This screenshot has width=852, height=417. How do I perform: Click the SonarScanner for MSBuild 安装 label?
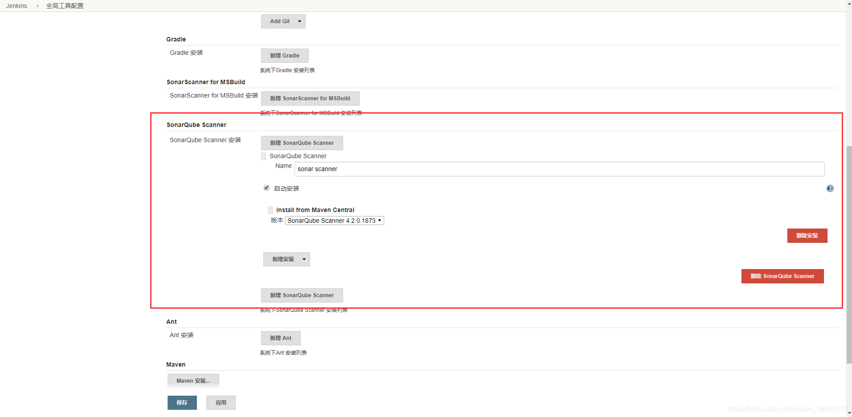214,95
